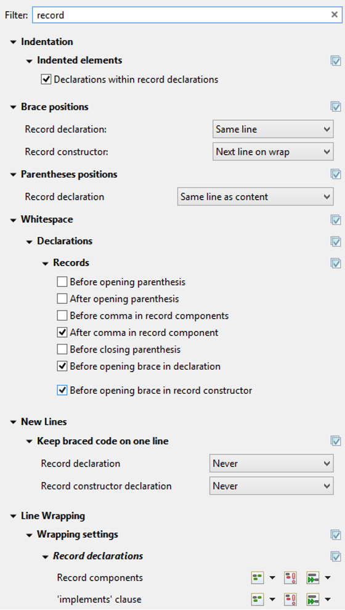Uncheck After comma in record component

pyautogui.click(x=62, y=333)
